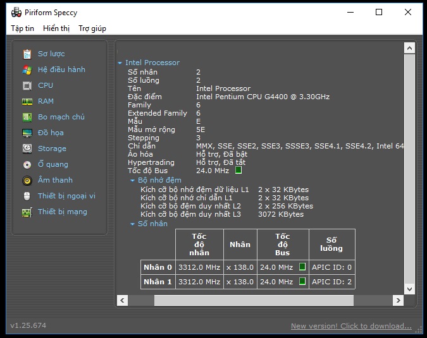Collapse the Bộ nhớ đệm section

[x=133, y=180]
